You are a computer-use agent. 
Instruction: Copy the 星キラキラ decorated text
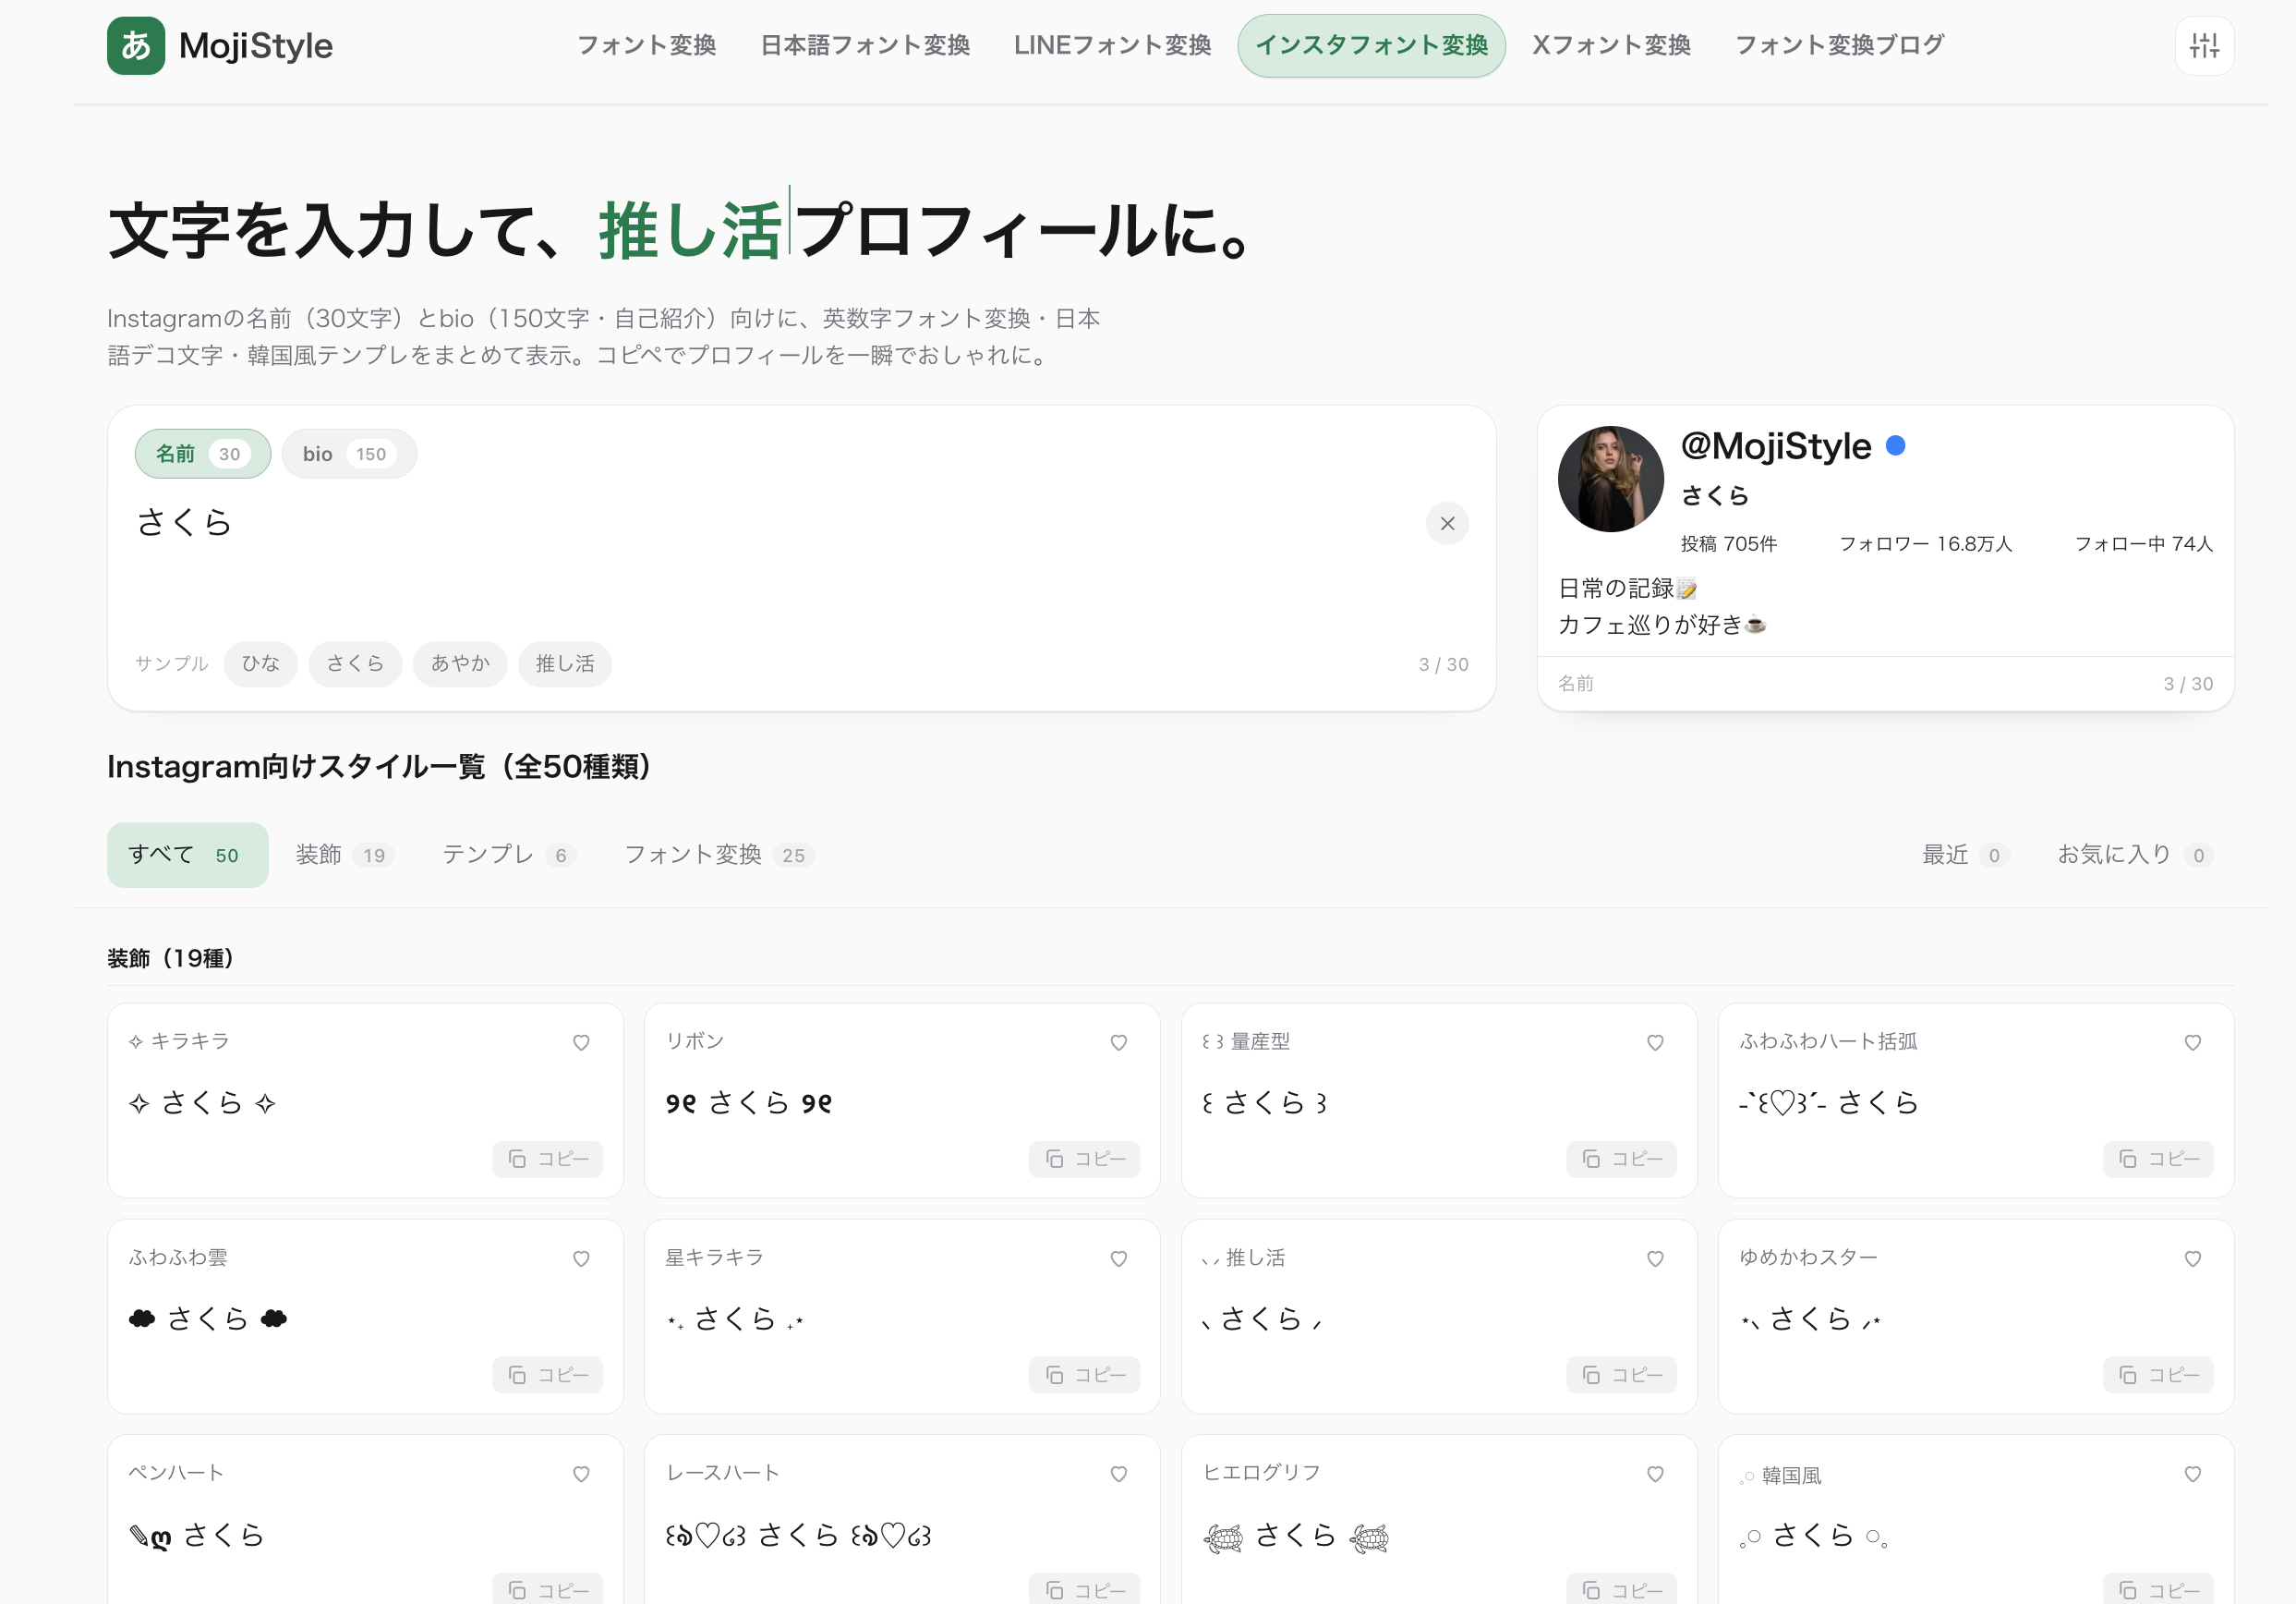(x=1084, y=1374)
